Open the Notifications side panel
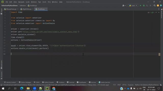 [162, 13]
